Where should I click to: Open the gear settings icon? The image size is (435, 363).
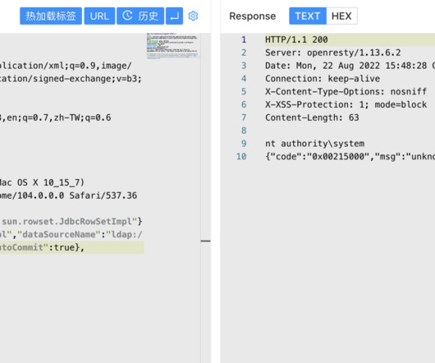point(193,16)
